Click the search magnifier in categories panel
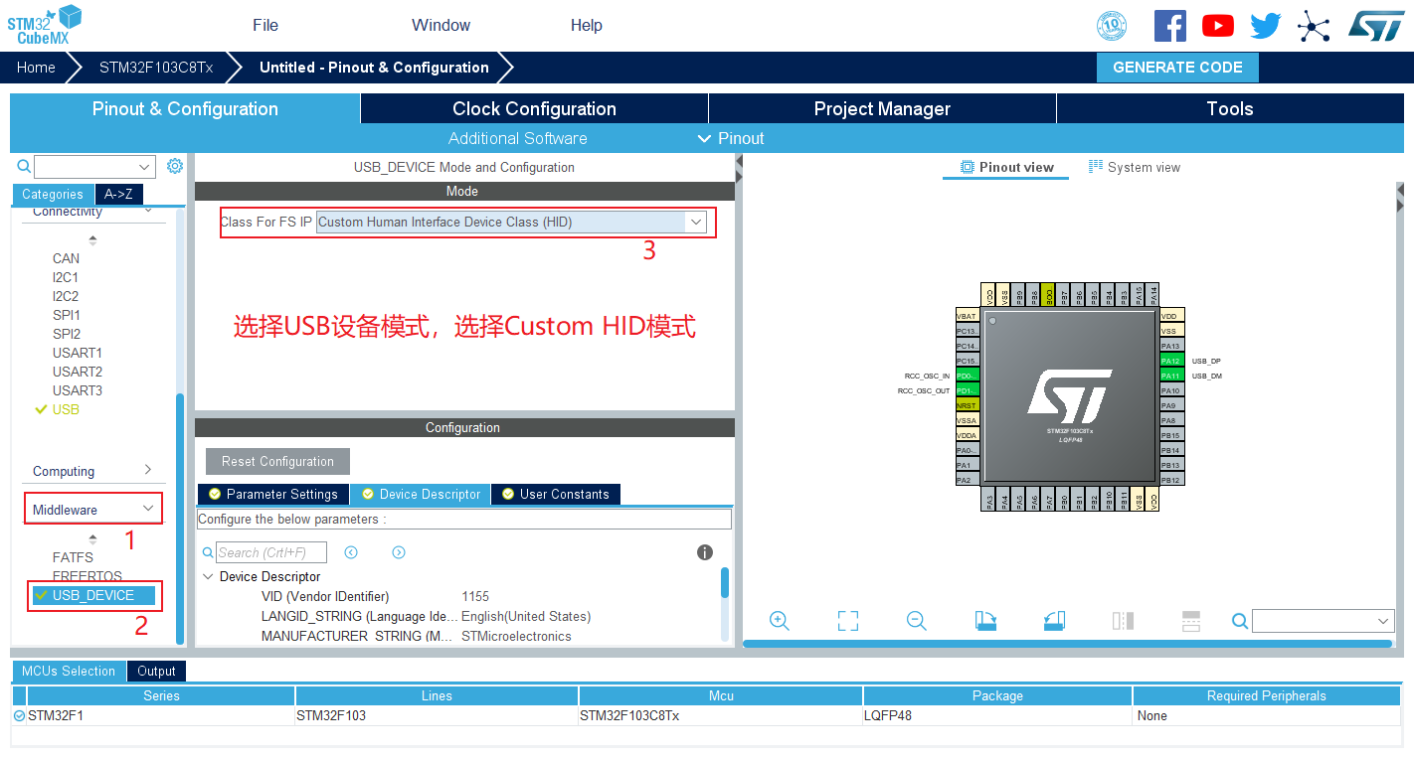The image size is (1414, 758). click(x=24, y=167)
